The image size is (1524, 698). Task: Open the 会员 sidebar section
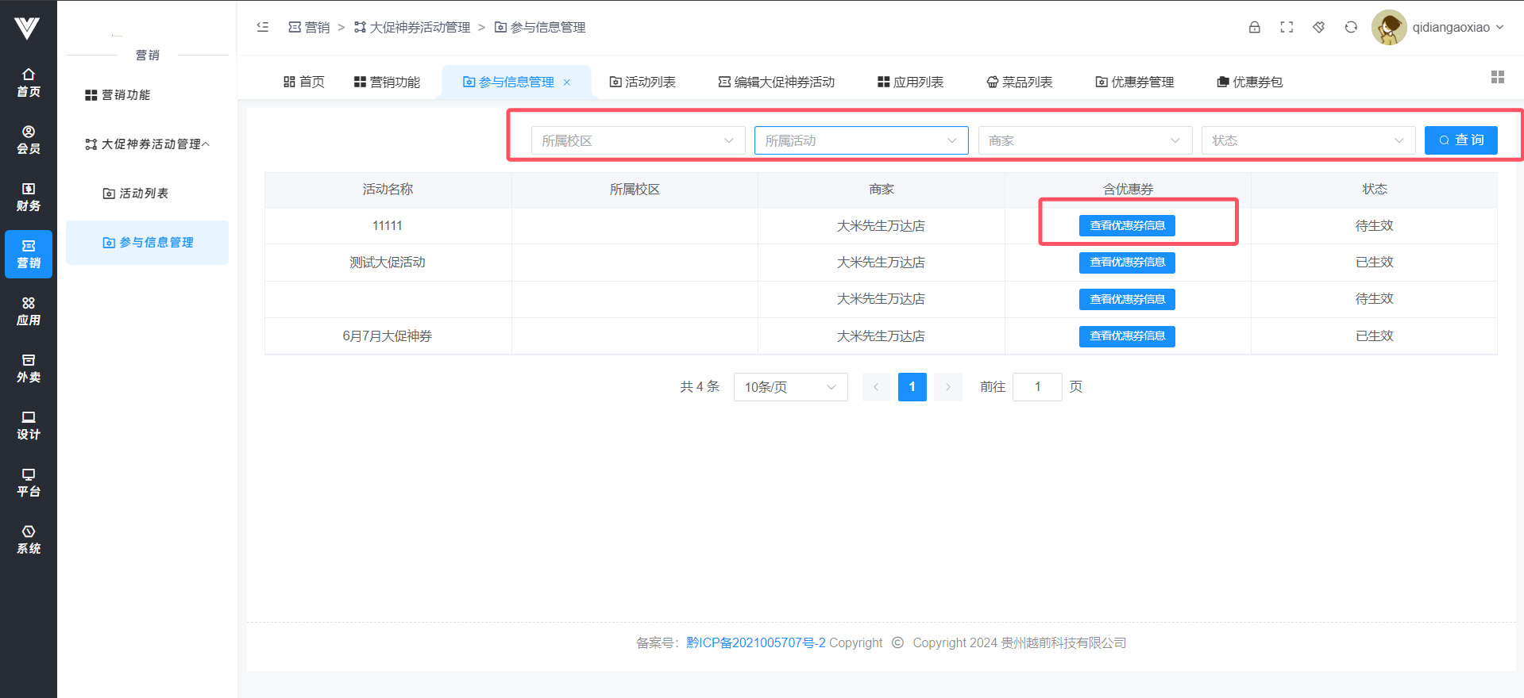[x=29, y=140]
